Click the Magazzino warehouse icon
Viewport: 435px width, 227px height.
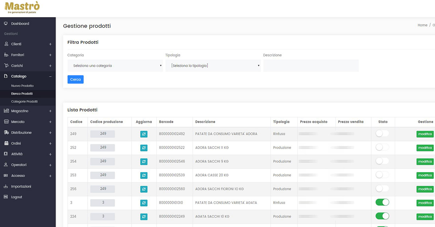tap(6, 111)
